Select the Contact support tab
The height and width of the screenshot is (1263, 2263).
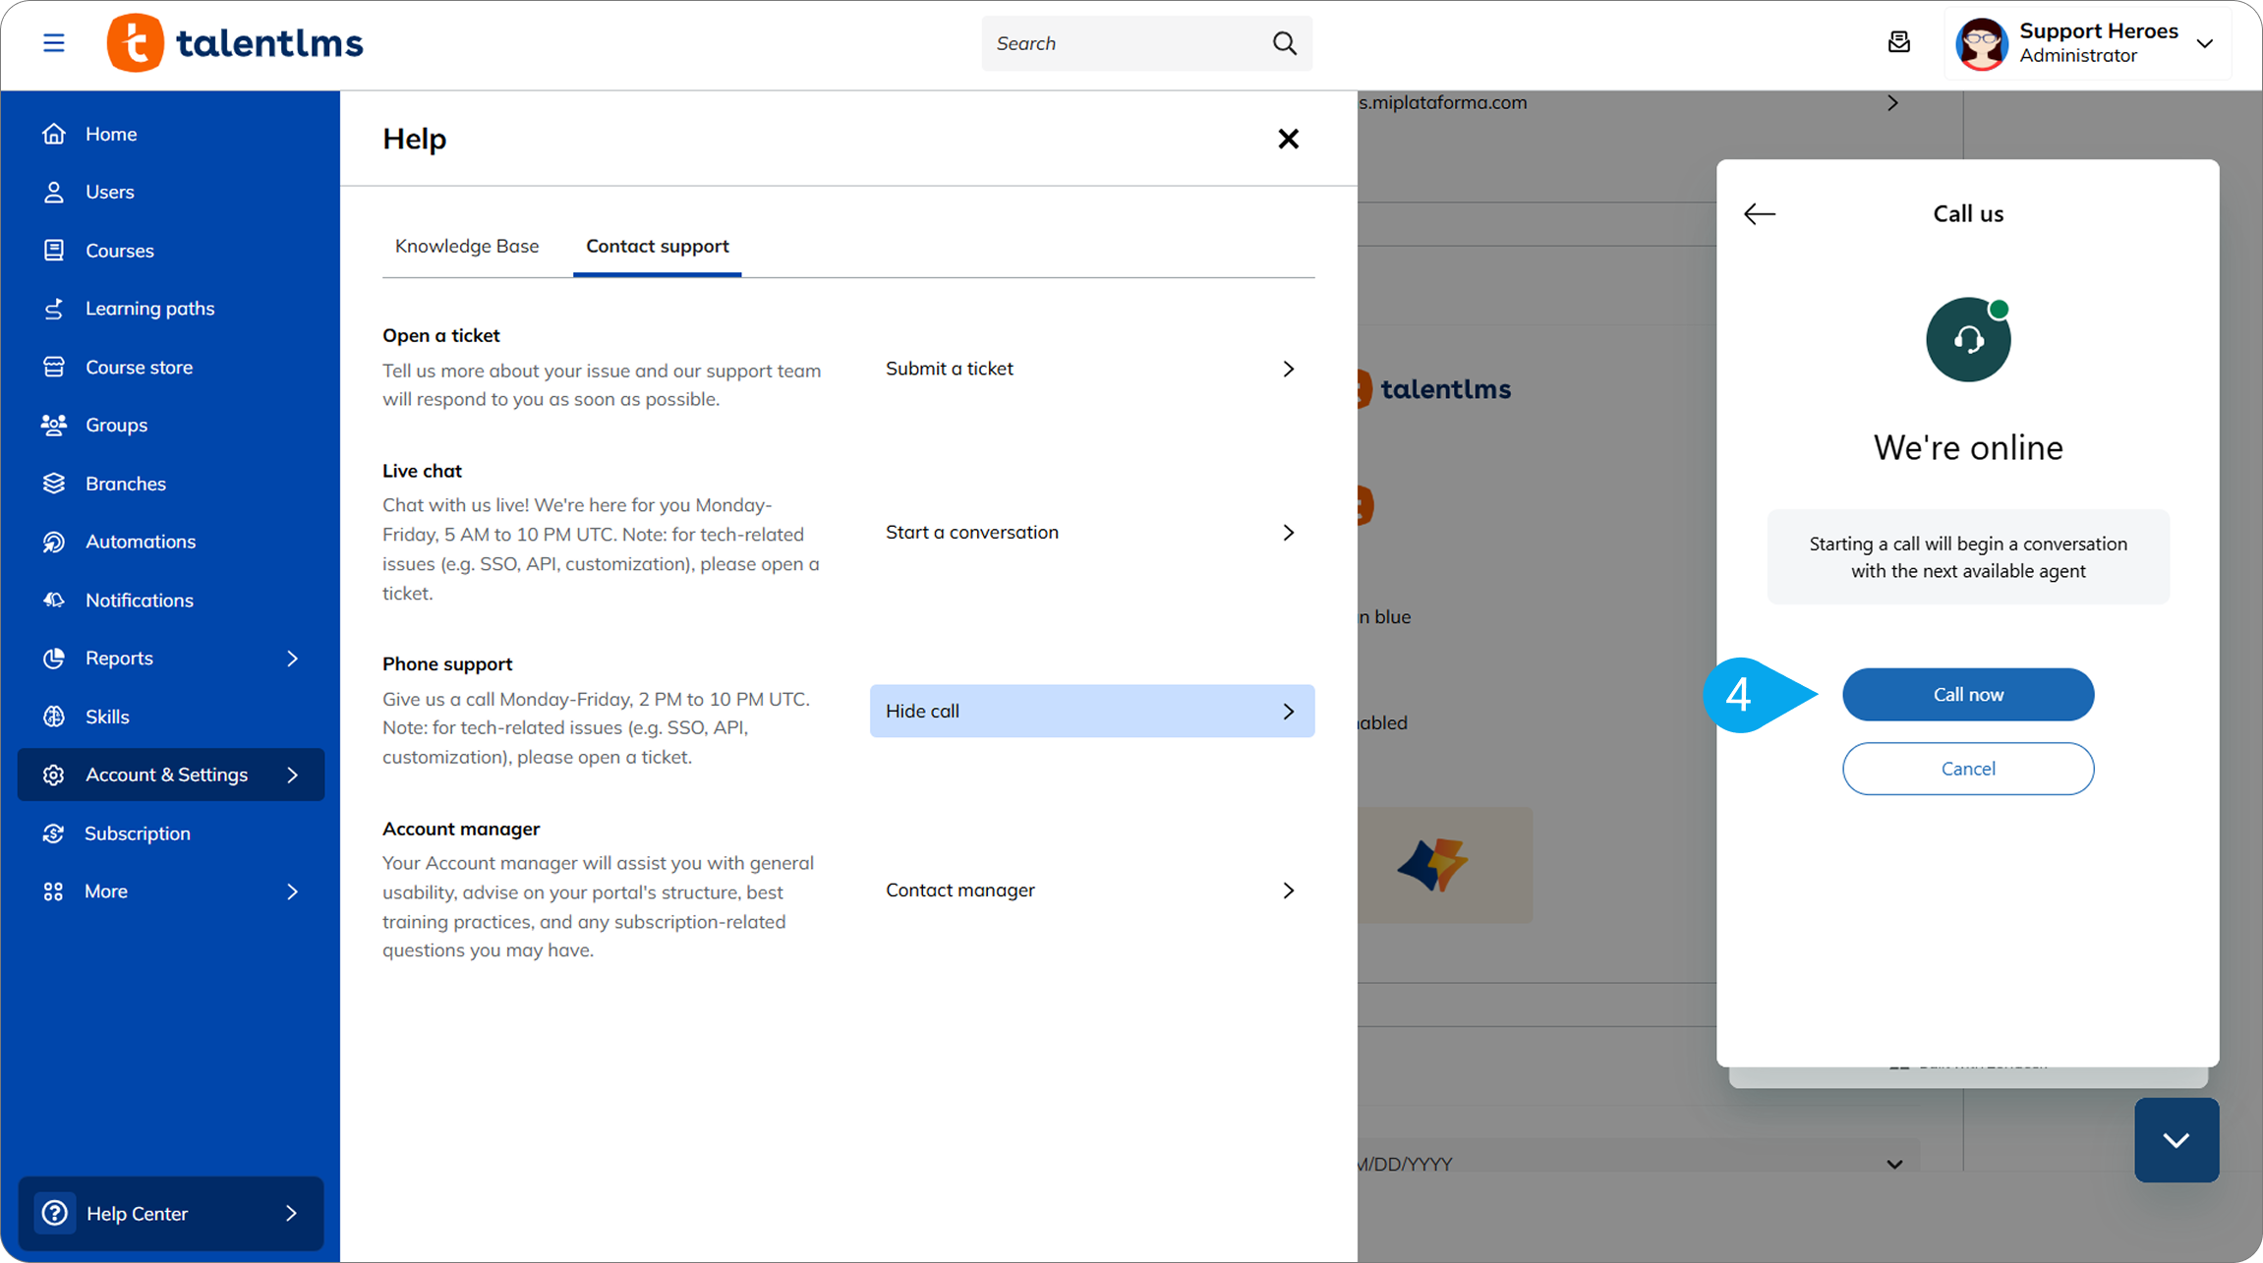coord(657,246)
